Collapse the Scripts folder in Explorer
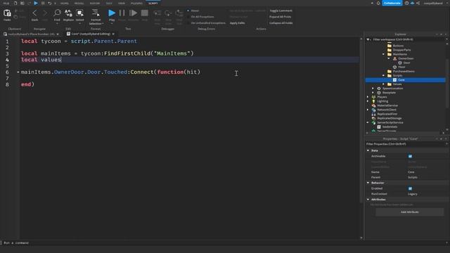Viewport: 450px width, 253px height. click(x=384, y=75)
